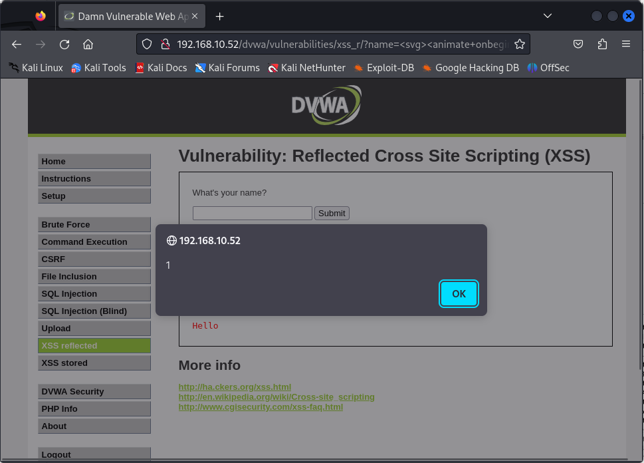Expand the list all tabs chevron
This screenshot has height=463, width=644.
548,16
